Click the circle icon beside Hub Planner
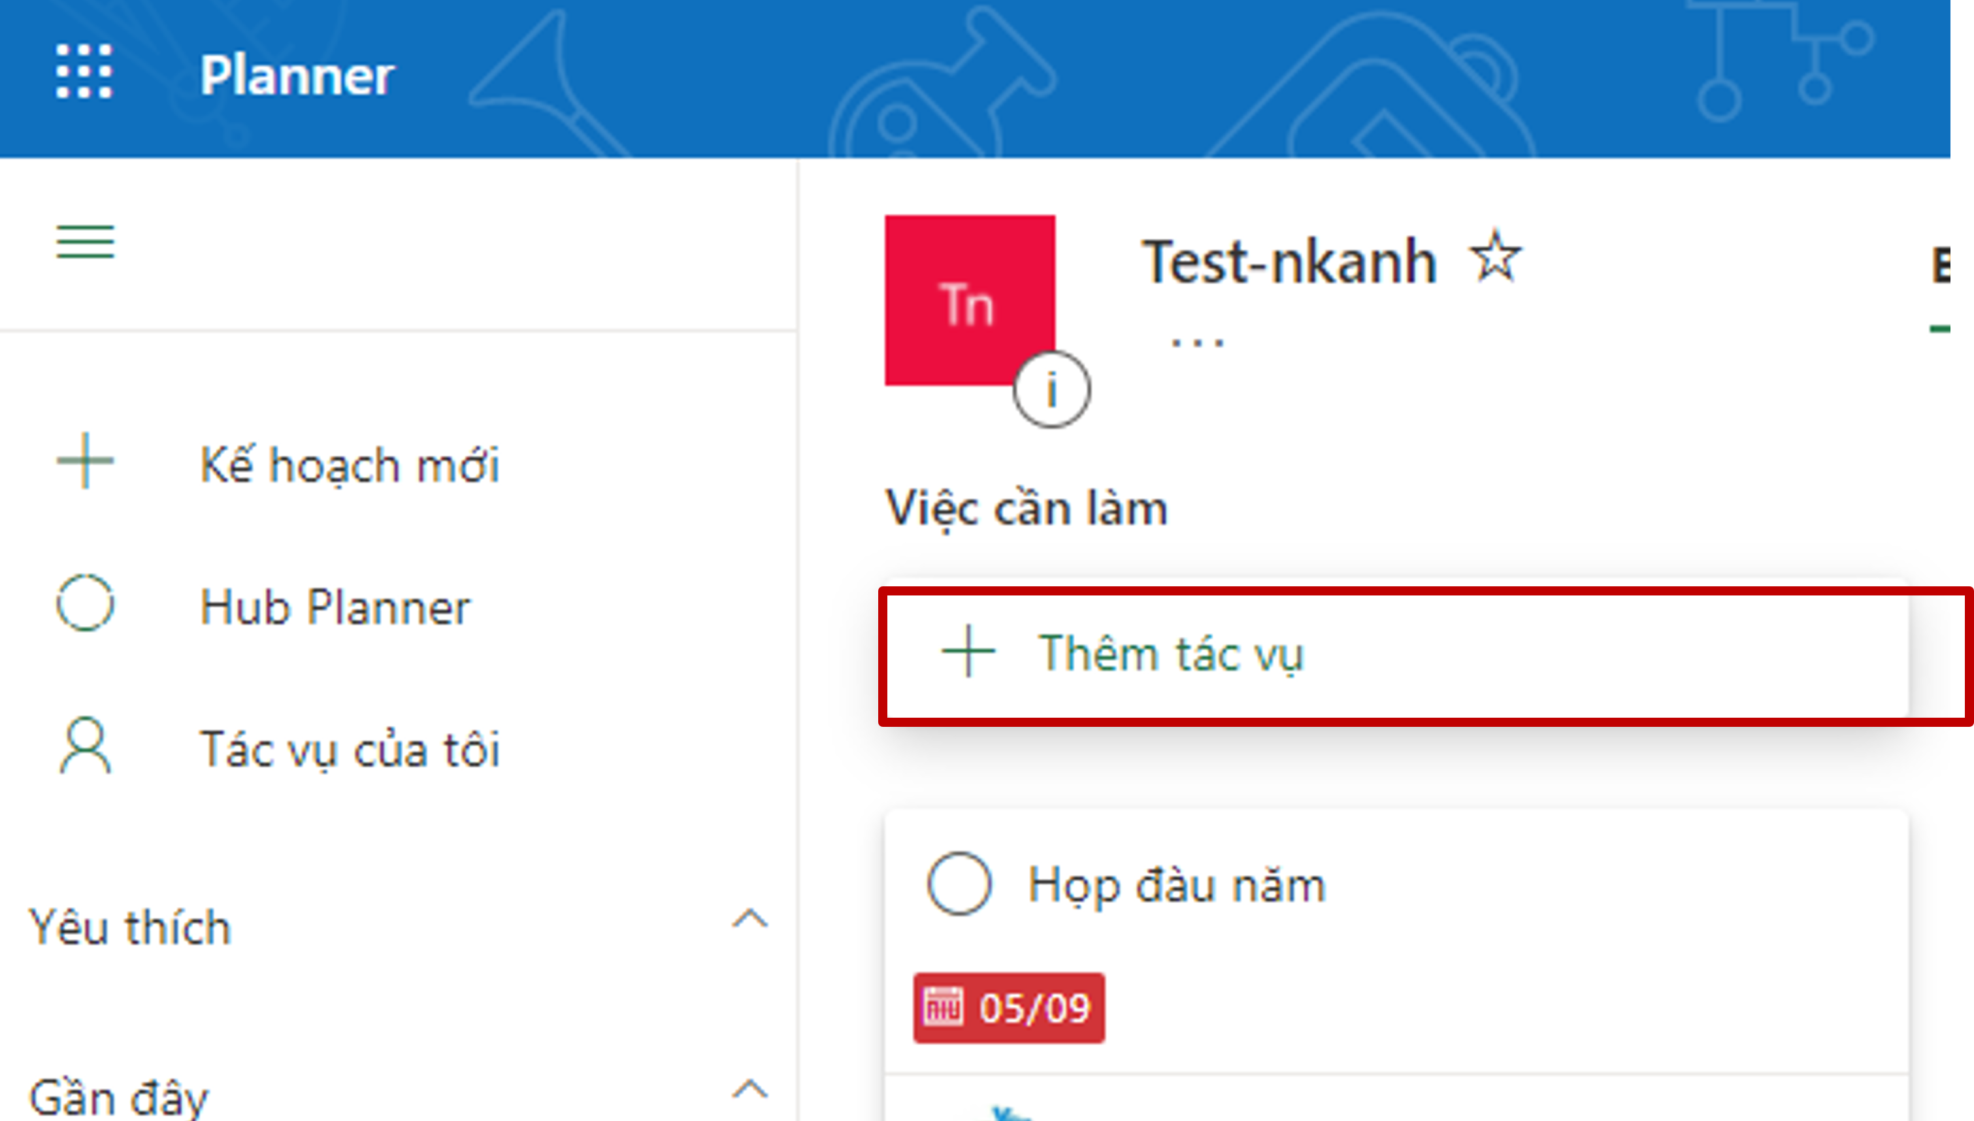The width and height of the screenshot is (1974, 1121). tap(85, 603)
